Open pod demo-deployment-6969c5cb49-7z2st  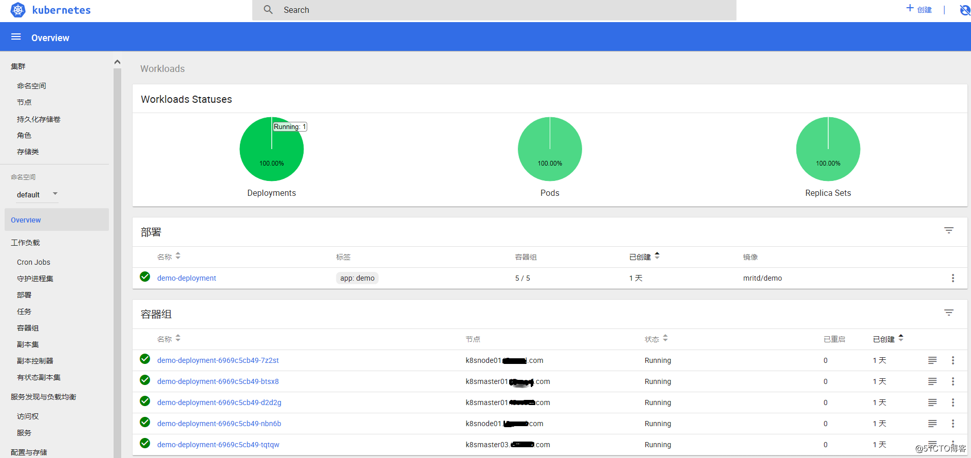(218, 360)
